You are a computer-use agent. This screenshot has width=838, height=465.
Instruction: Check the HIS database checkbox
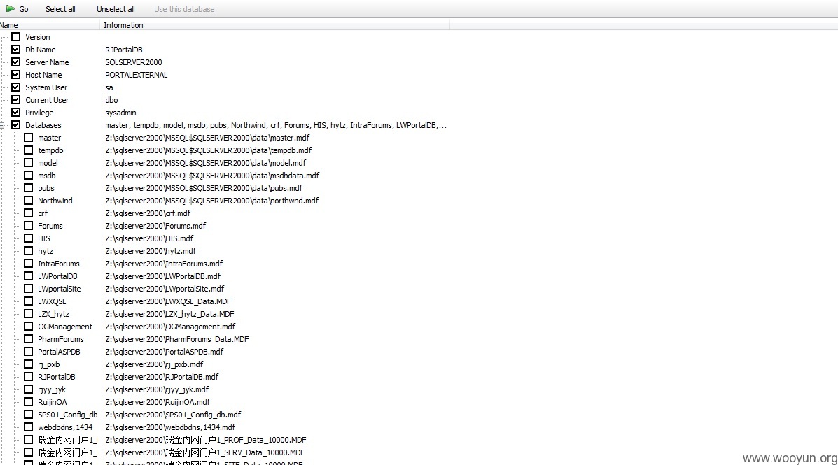[x=28, y=238]
